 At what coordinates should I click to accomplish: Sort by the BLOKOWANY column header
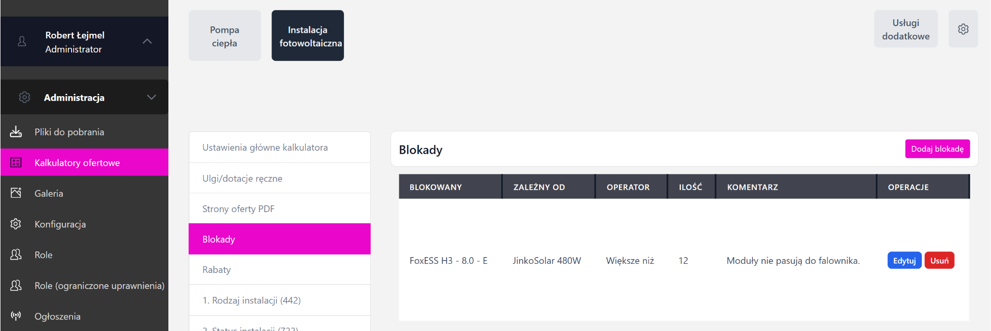[x=435, y=187]
